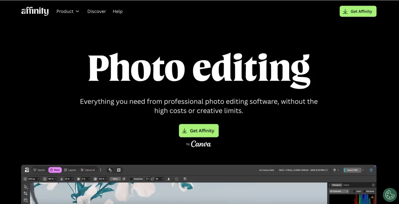Select the rope stabiliser mode icon

point(147,179)
